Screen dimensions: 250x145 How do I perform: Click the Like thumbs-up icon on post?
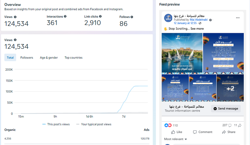coord(172,132)
